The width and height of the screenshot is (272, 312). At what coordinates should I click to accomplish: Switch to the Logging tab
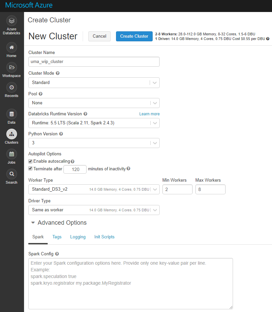tap(78, 237)
